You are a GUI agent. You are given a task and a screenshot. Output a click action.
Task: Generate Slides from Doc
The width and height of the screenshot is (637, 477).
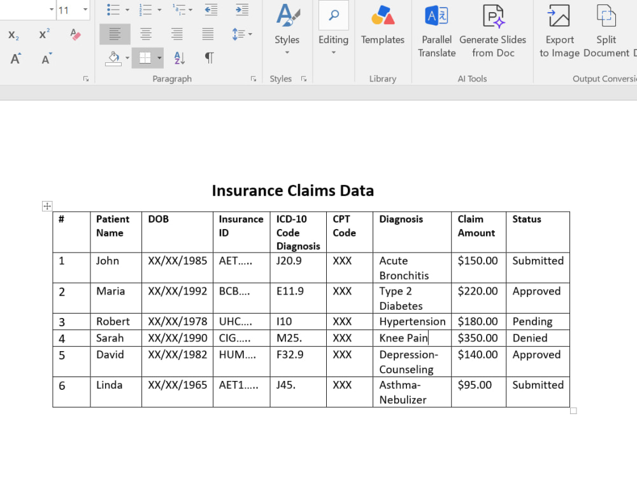[493, 31]
